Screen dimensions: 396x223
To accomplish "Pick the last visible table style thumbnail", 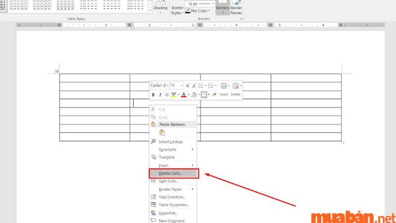I will (135, 5).
